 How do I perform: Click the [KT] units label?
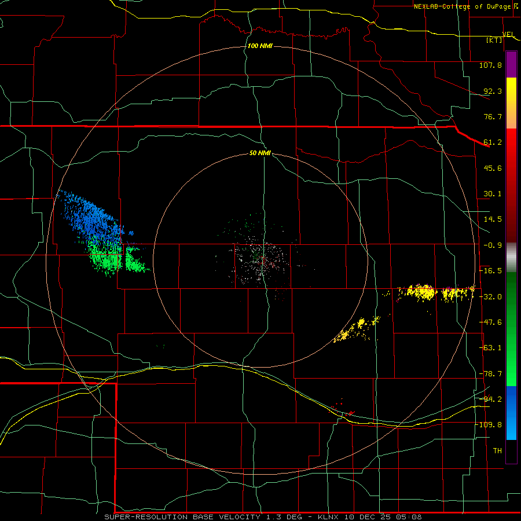tap(494, 40)
